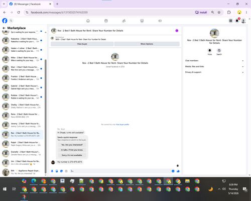
Task: Open the Chrome extensions puzzle icon
Action: [x=229, y=13]
